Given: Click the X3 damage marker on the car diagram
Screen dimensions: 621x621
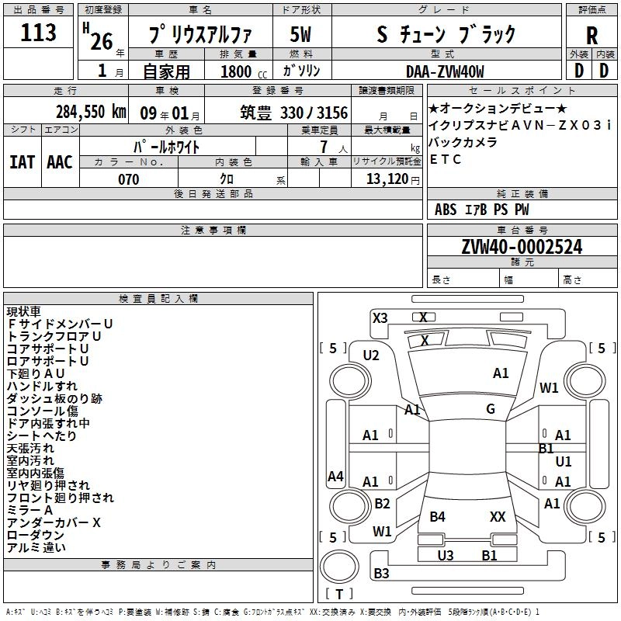Looking at the screenshot, I should coord(380,317).
